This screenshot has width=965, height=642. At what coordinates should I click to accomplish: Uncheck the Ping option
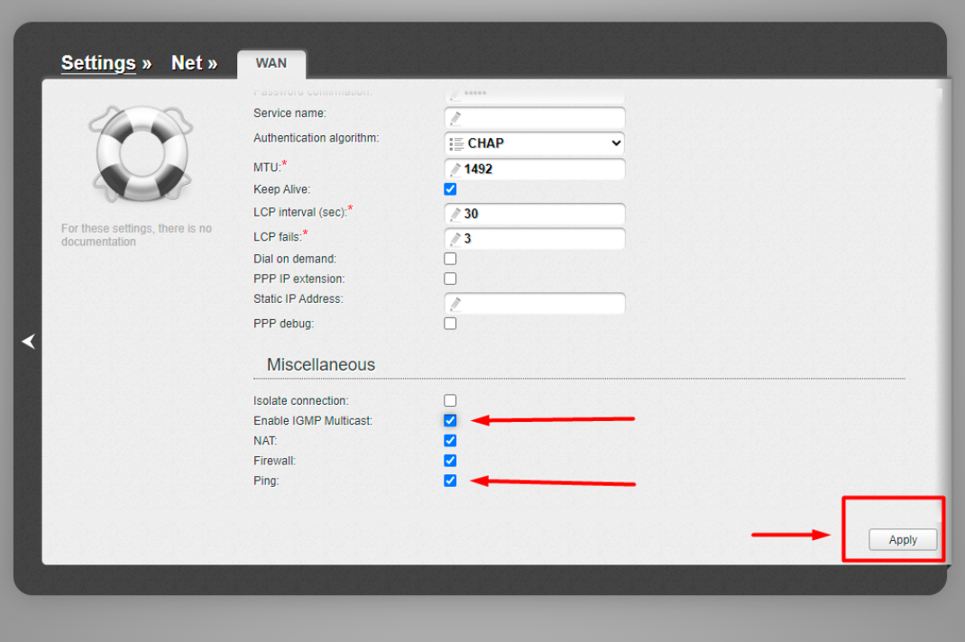(450, 481)
